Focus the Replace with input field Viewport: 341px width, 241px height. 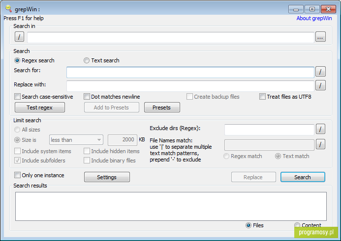[190, 86]
